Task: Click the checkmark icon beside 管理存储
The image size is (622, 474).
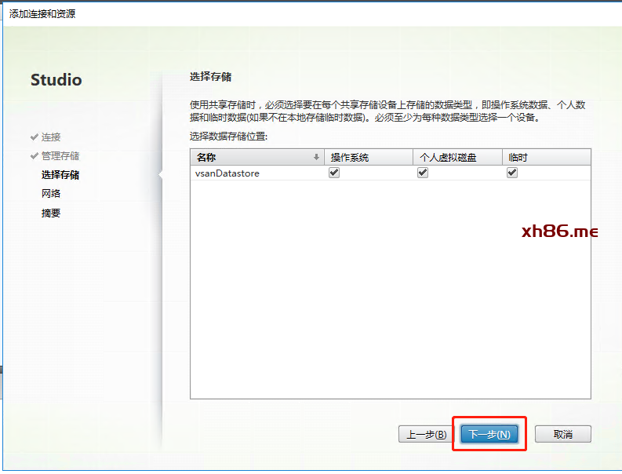Action: [35, 156]
